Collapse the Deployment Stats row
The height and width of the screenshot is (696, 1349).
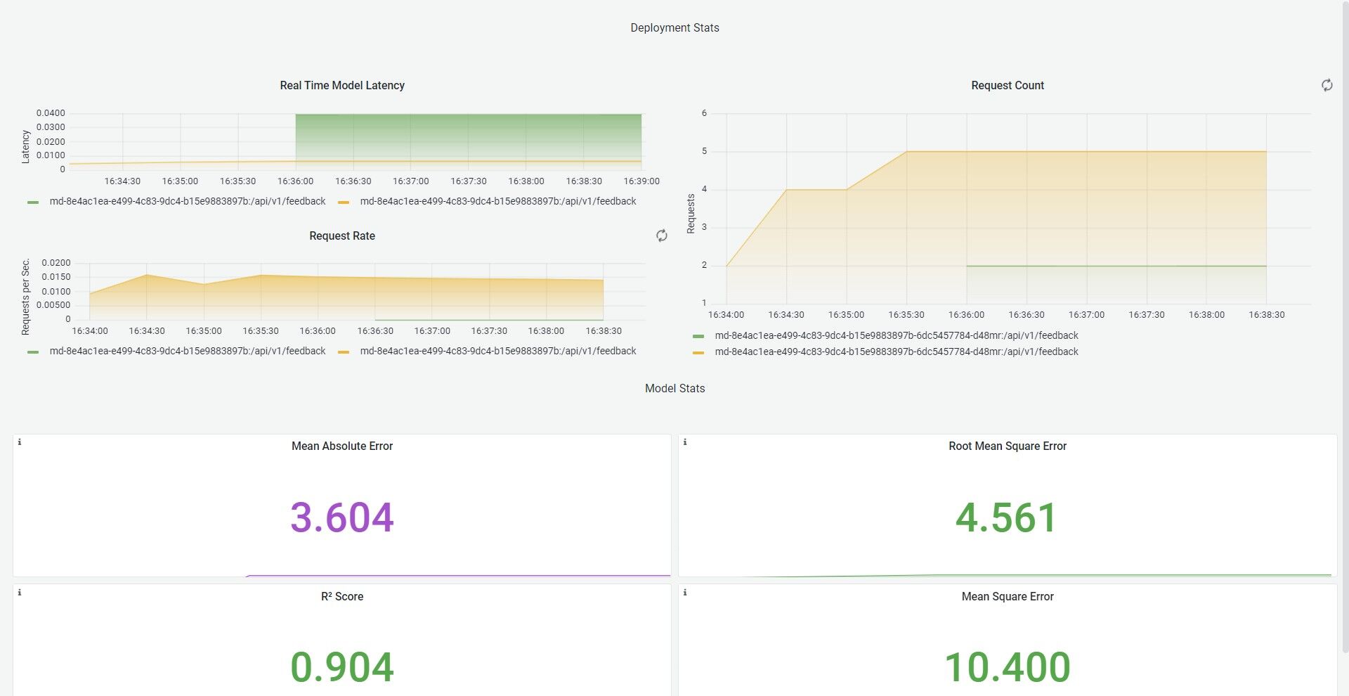point(674,27)
